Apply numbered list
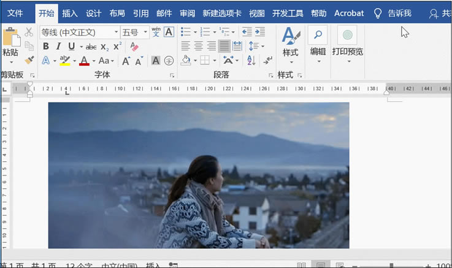 tap(205, 32)
